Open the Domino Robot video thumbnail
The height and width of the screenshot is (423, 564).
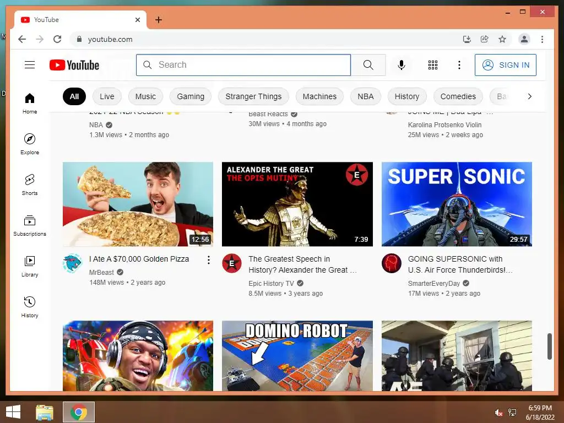coord(297,356)
